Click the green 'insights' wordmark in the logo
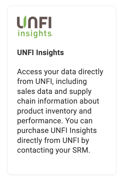Image resolution: width=124 pixels, height=181 pixels. 35,34
